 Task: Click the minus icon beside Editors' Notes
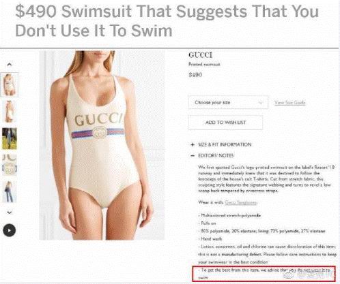tap(193, 156)
